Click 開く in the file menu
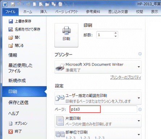 coord(14,37)
